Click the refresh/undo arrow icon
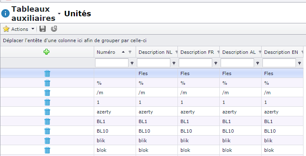The image size is (306, 156). [x=54, y=29]
